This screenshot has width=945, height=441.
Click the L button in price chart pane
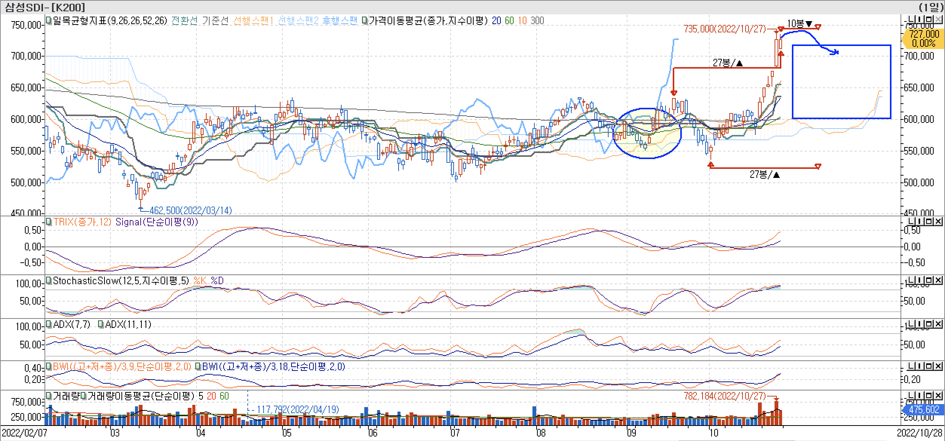click(910, 20)
